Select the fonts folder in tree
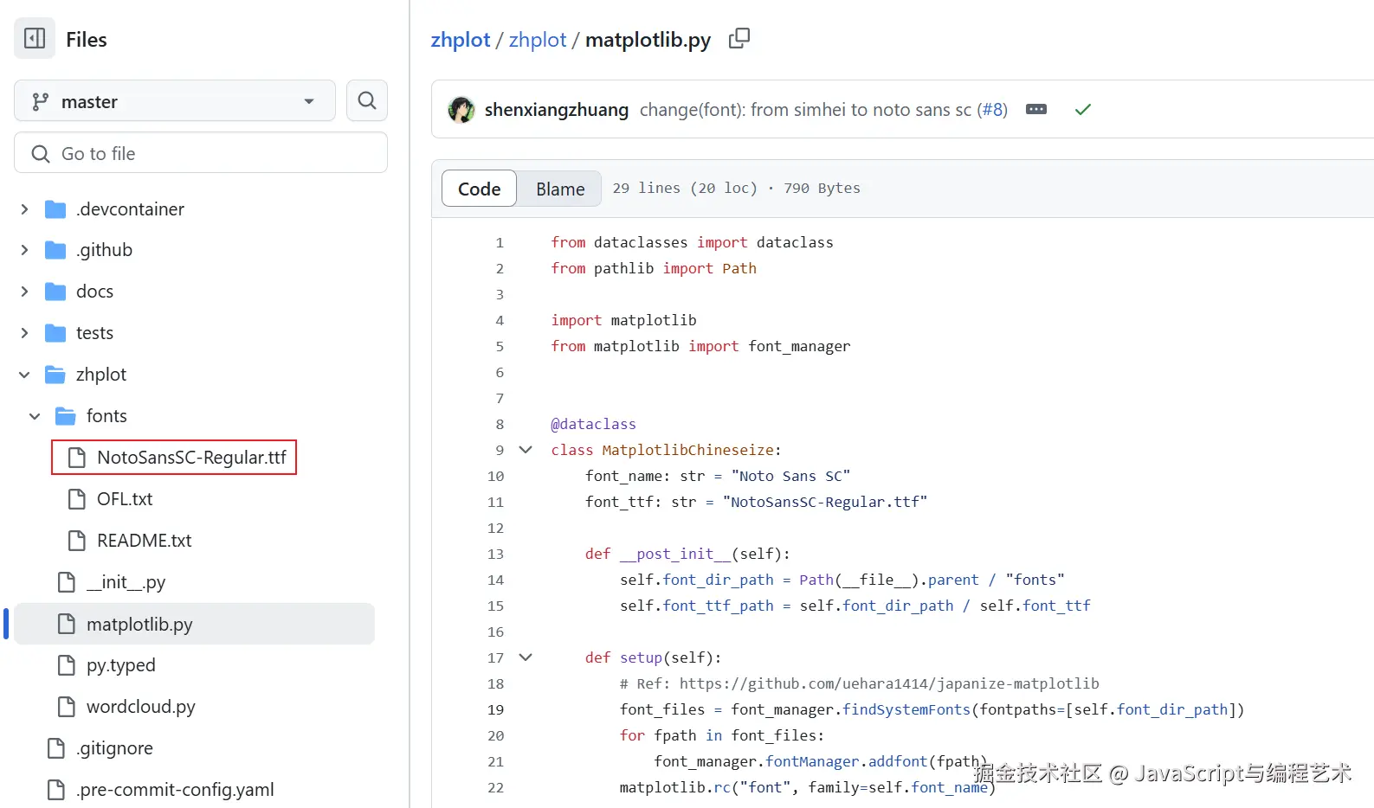 click(106, 416)
